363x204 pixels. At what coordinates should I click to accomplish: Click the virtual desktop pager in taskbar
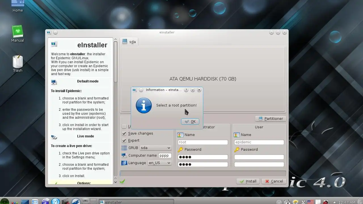[90, 201]
